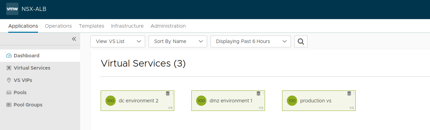Click the VMware logo icon
The image size is (430, 130).
12,9
